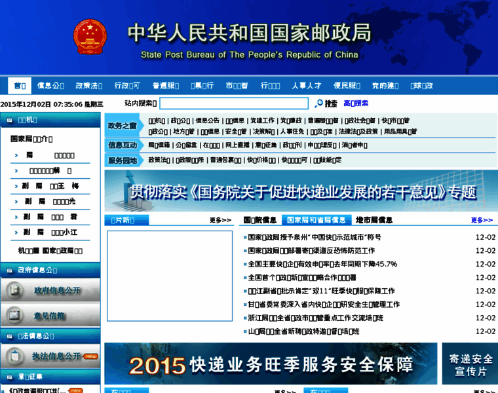Click the 政府信息公开 sidebar button
Screen dimensions: 498x393
pyautogui.click(x=50, y=290)
